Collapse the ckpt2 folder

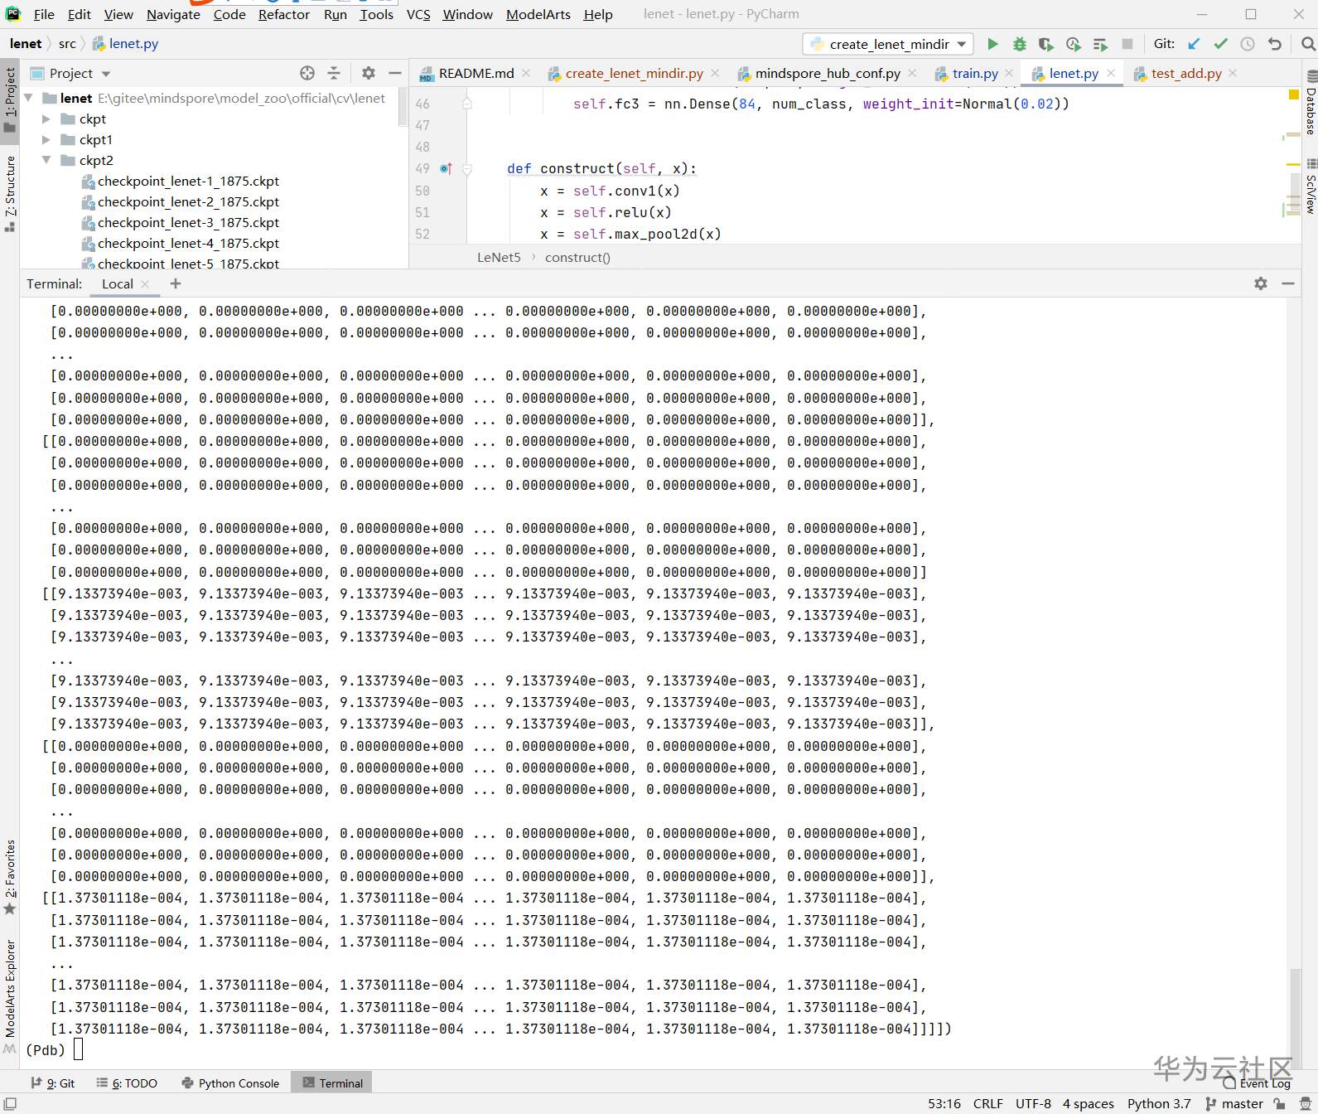[x=46, y=160]
